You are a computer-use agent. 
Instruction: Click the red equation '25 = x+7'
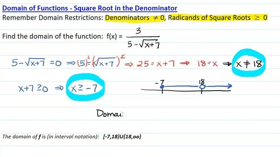click(156, 64)
